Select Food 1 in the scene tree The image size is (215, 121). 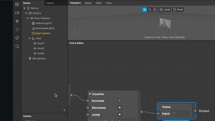click(41, 43)
